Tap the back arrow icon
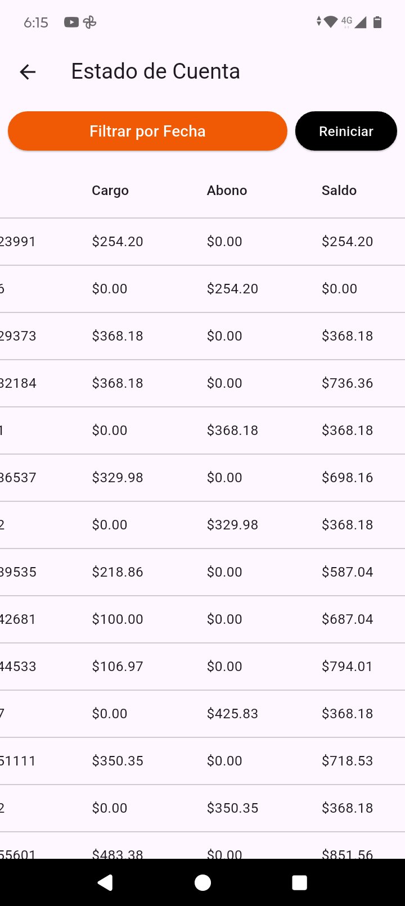The height and width of the screenshot is (906, 405). coord(28,71)
